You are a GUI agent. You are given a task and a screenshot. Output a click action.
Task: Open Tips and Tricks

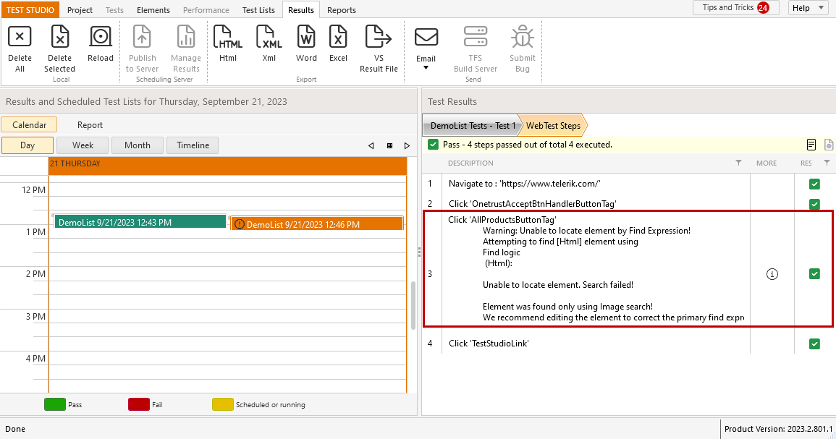[x=736, y=7]
